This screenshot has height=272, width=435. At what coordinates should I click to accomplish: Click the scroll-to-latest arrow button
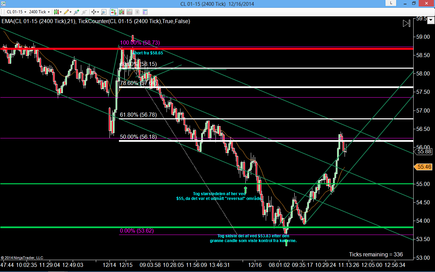[406, 23]
